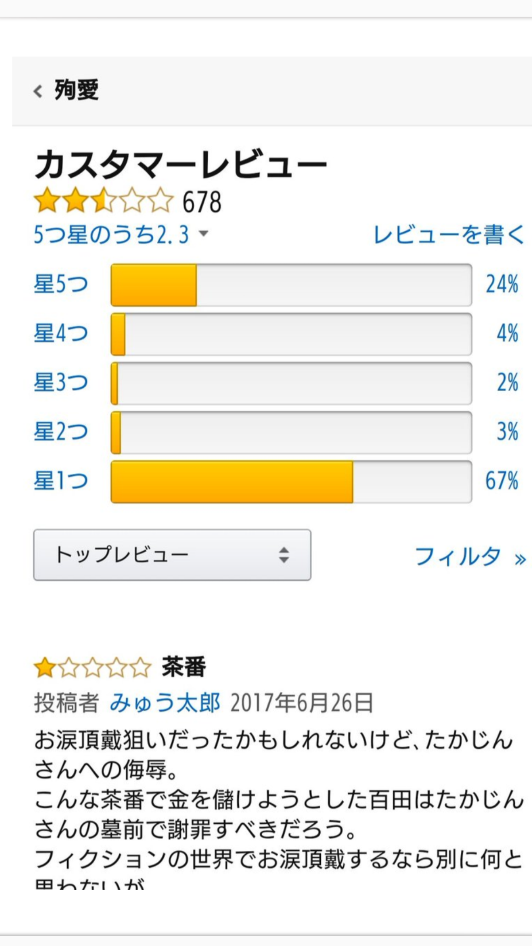Screen dimensions: 532x946
Task: Tap the one-star rating on 茶番 review
Action: (92, 668)
